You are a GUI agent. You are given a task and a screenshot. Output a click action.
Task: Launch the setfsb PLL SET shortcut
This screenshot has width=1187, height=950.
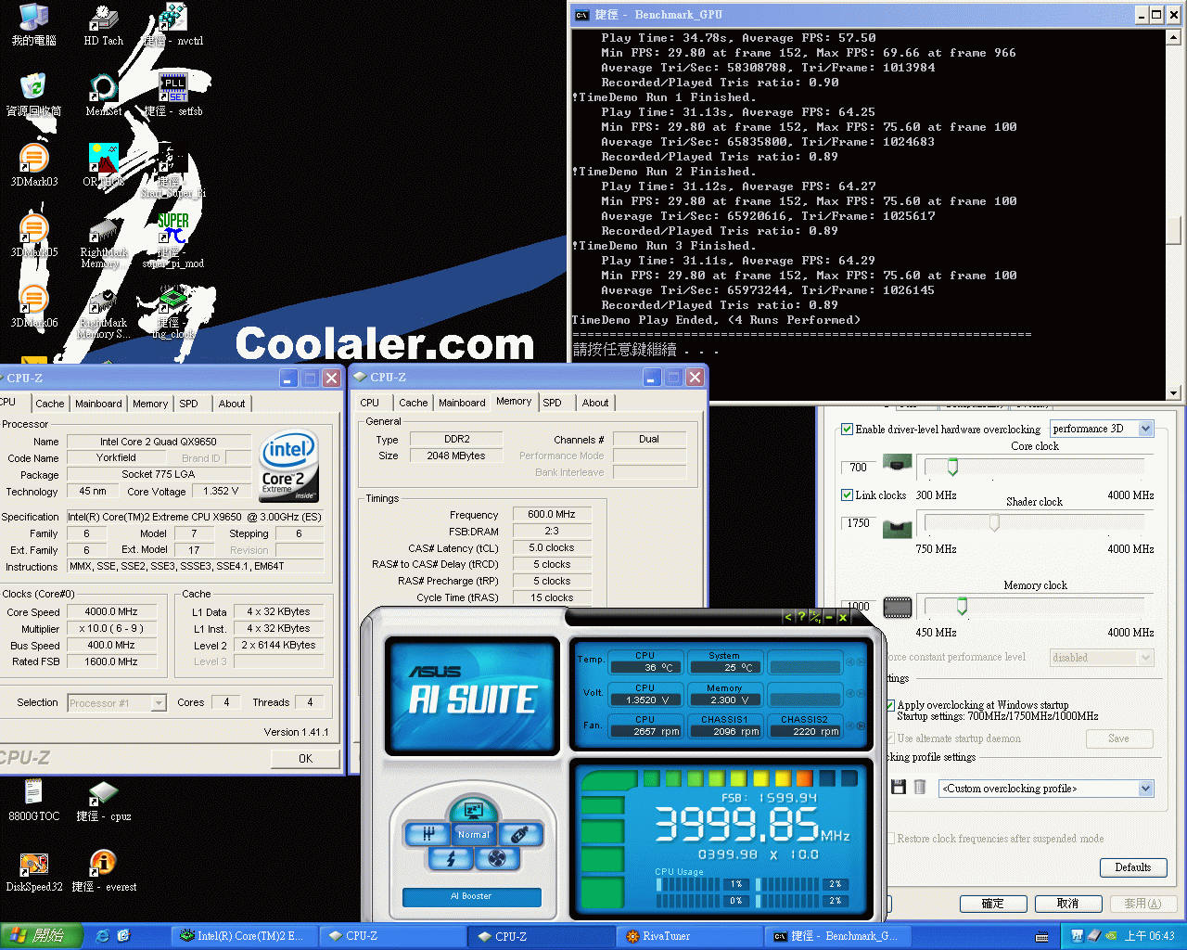click(172, 95)
